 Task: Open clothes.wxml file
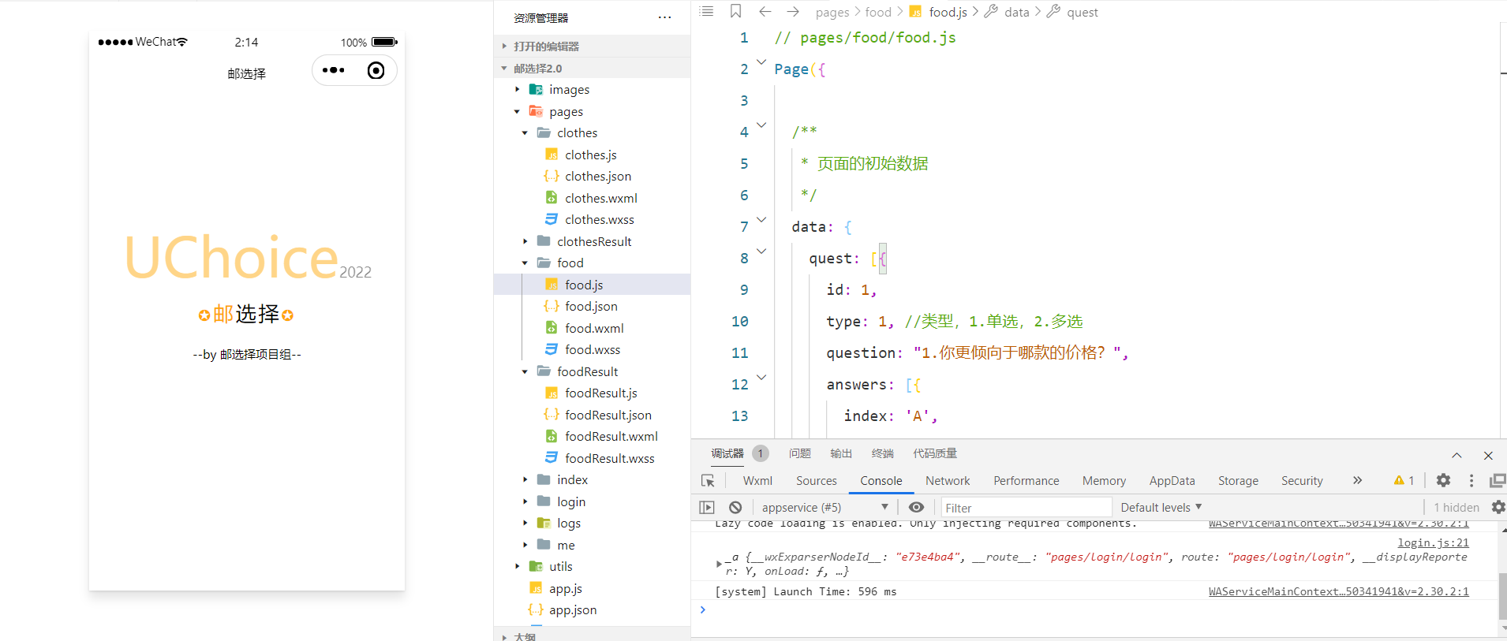[x=601, y=198]
